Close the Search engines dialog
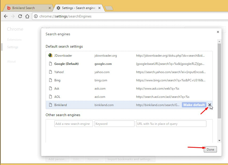Viewport: 228px width, 165px height. 218,32
